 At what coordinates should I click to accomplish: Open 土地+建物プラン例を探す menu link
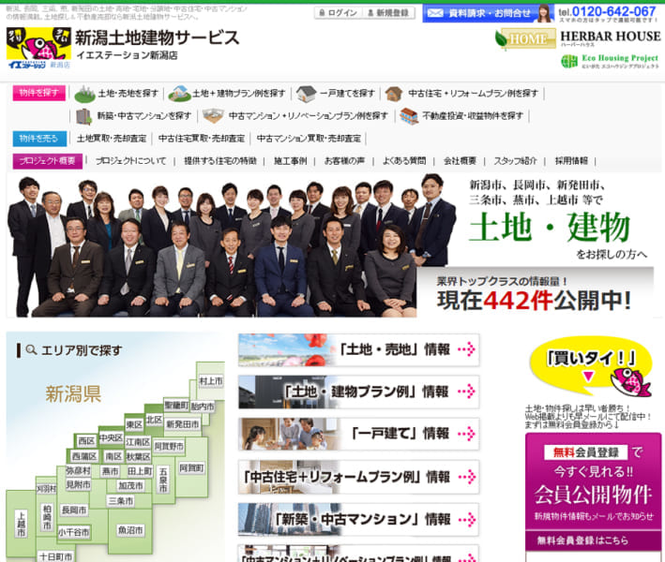[239, 93]
